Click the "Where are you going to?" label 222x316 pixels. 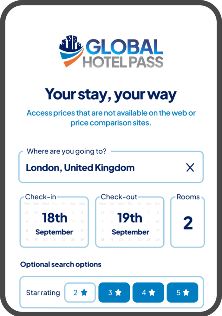point(67,151)
